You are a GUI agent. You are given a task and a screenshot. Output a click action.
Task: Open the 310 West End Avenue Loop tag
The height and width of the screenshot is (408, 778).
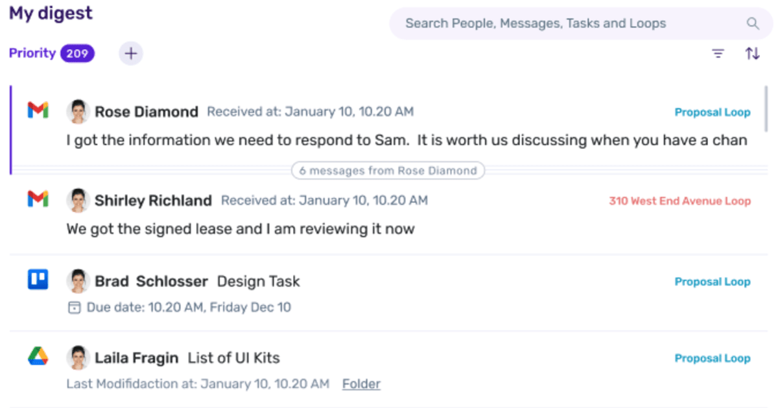click(679, 201)
